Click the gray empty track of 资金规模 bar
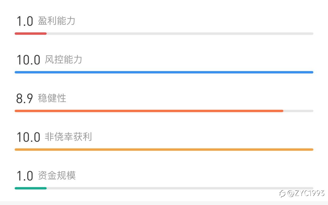Viewport: 328px width, 205px height. [180, 188]
